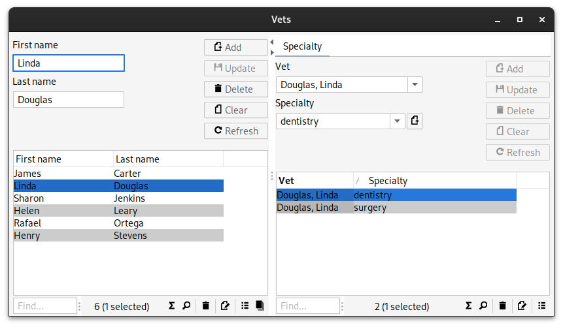Click the summary (sigma) icon under vets table
This screenshot has width=563, height=327.
click(x=172, y=305)
